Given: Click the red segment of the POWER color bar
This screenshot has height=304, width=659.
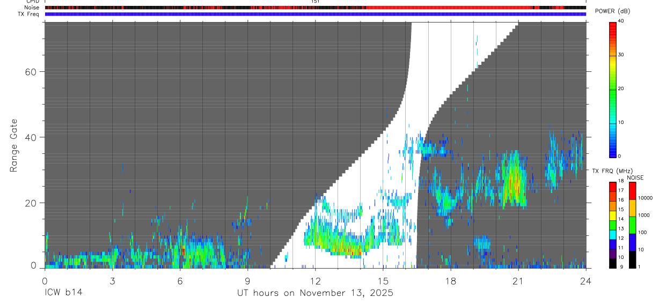Looking at the screenshot, I should 613,30.
